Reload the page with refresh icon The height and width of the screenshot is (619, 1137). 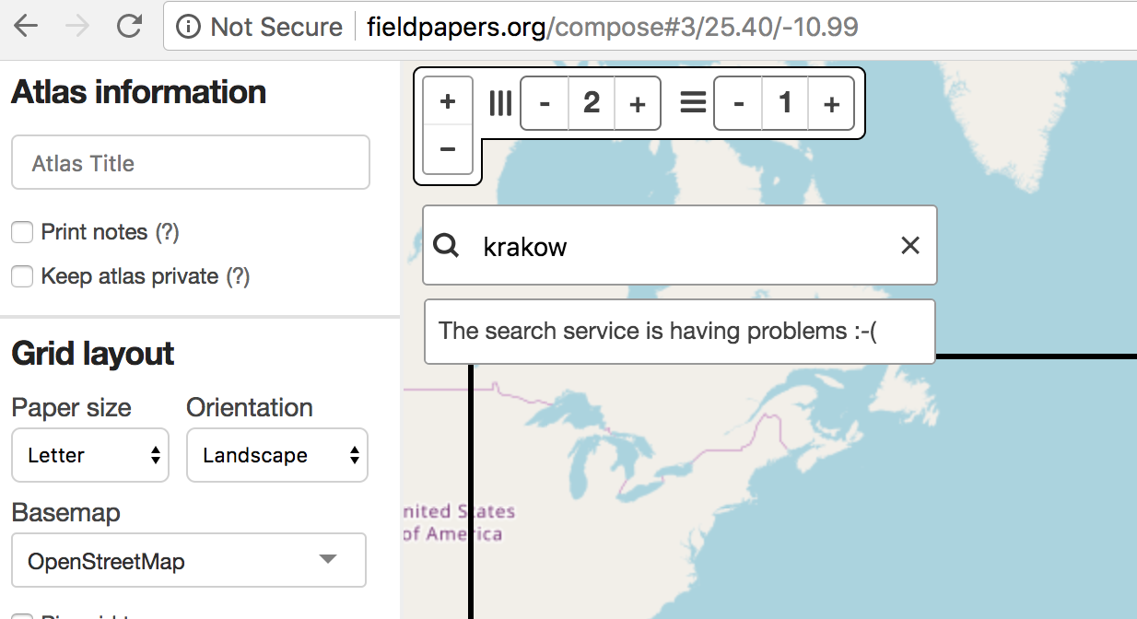coord(129,27)
